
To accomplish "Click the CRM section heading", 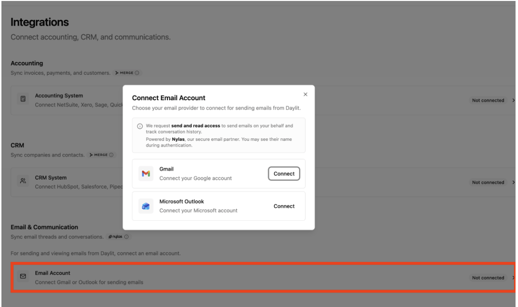I will click(17, 145).
